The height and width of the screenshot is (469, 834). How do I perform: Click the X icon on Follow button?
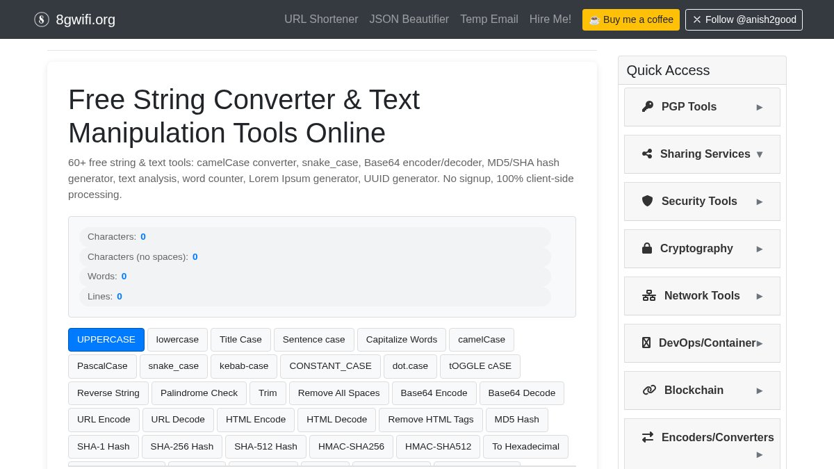click(697, 19)
